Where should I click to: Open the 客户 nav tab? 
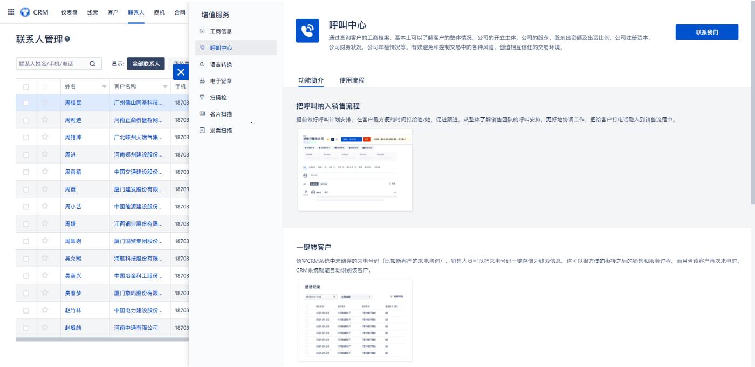[x=113, y=12]
